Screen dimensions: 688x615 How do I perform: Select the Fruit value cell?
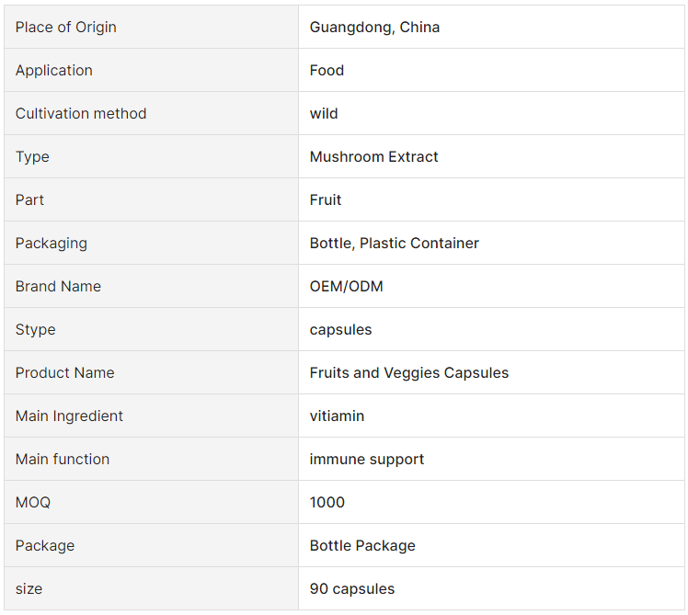[491, 199]
